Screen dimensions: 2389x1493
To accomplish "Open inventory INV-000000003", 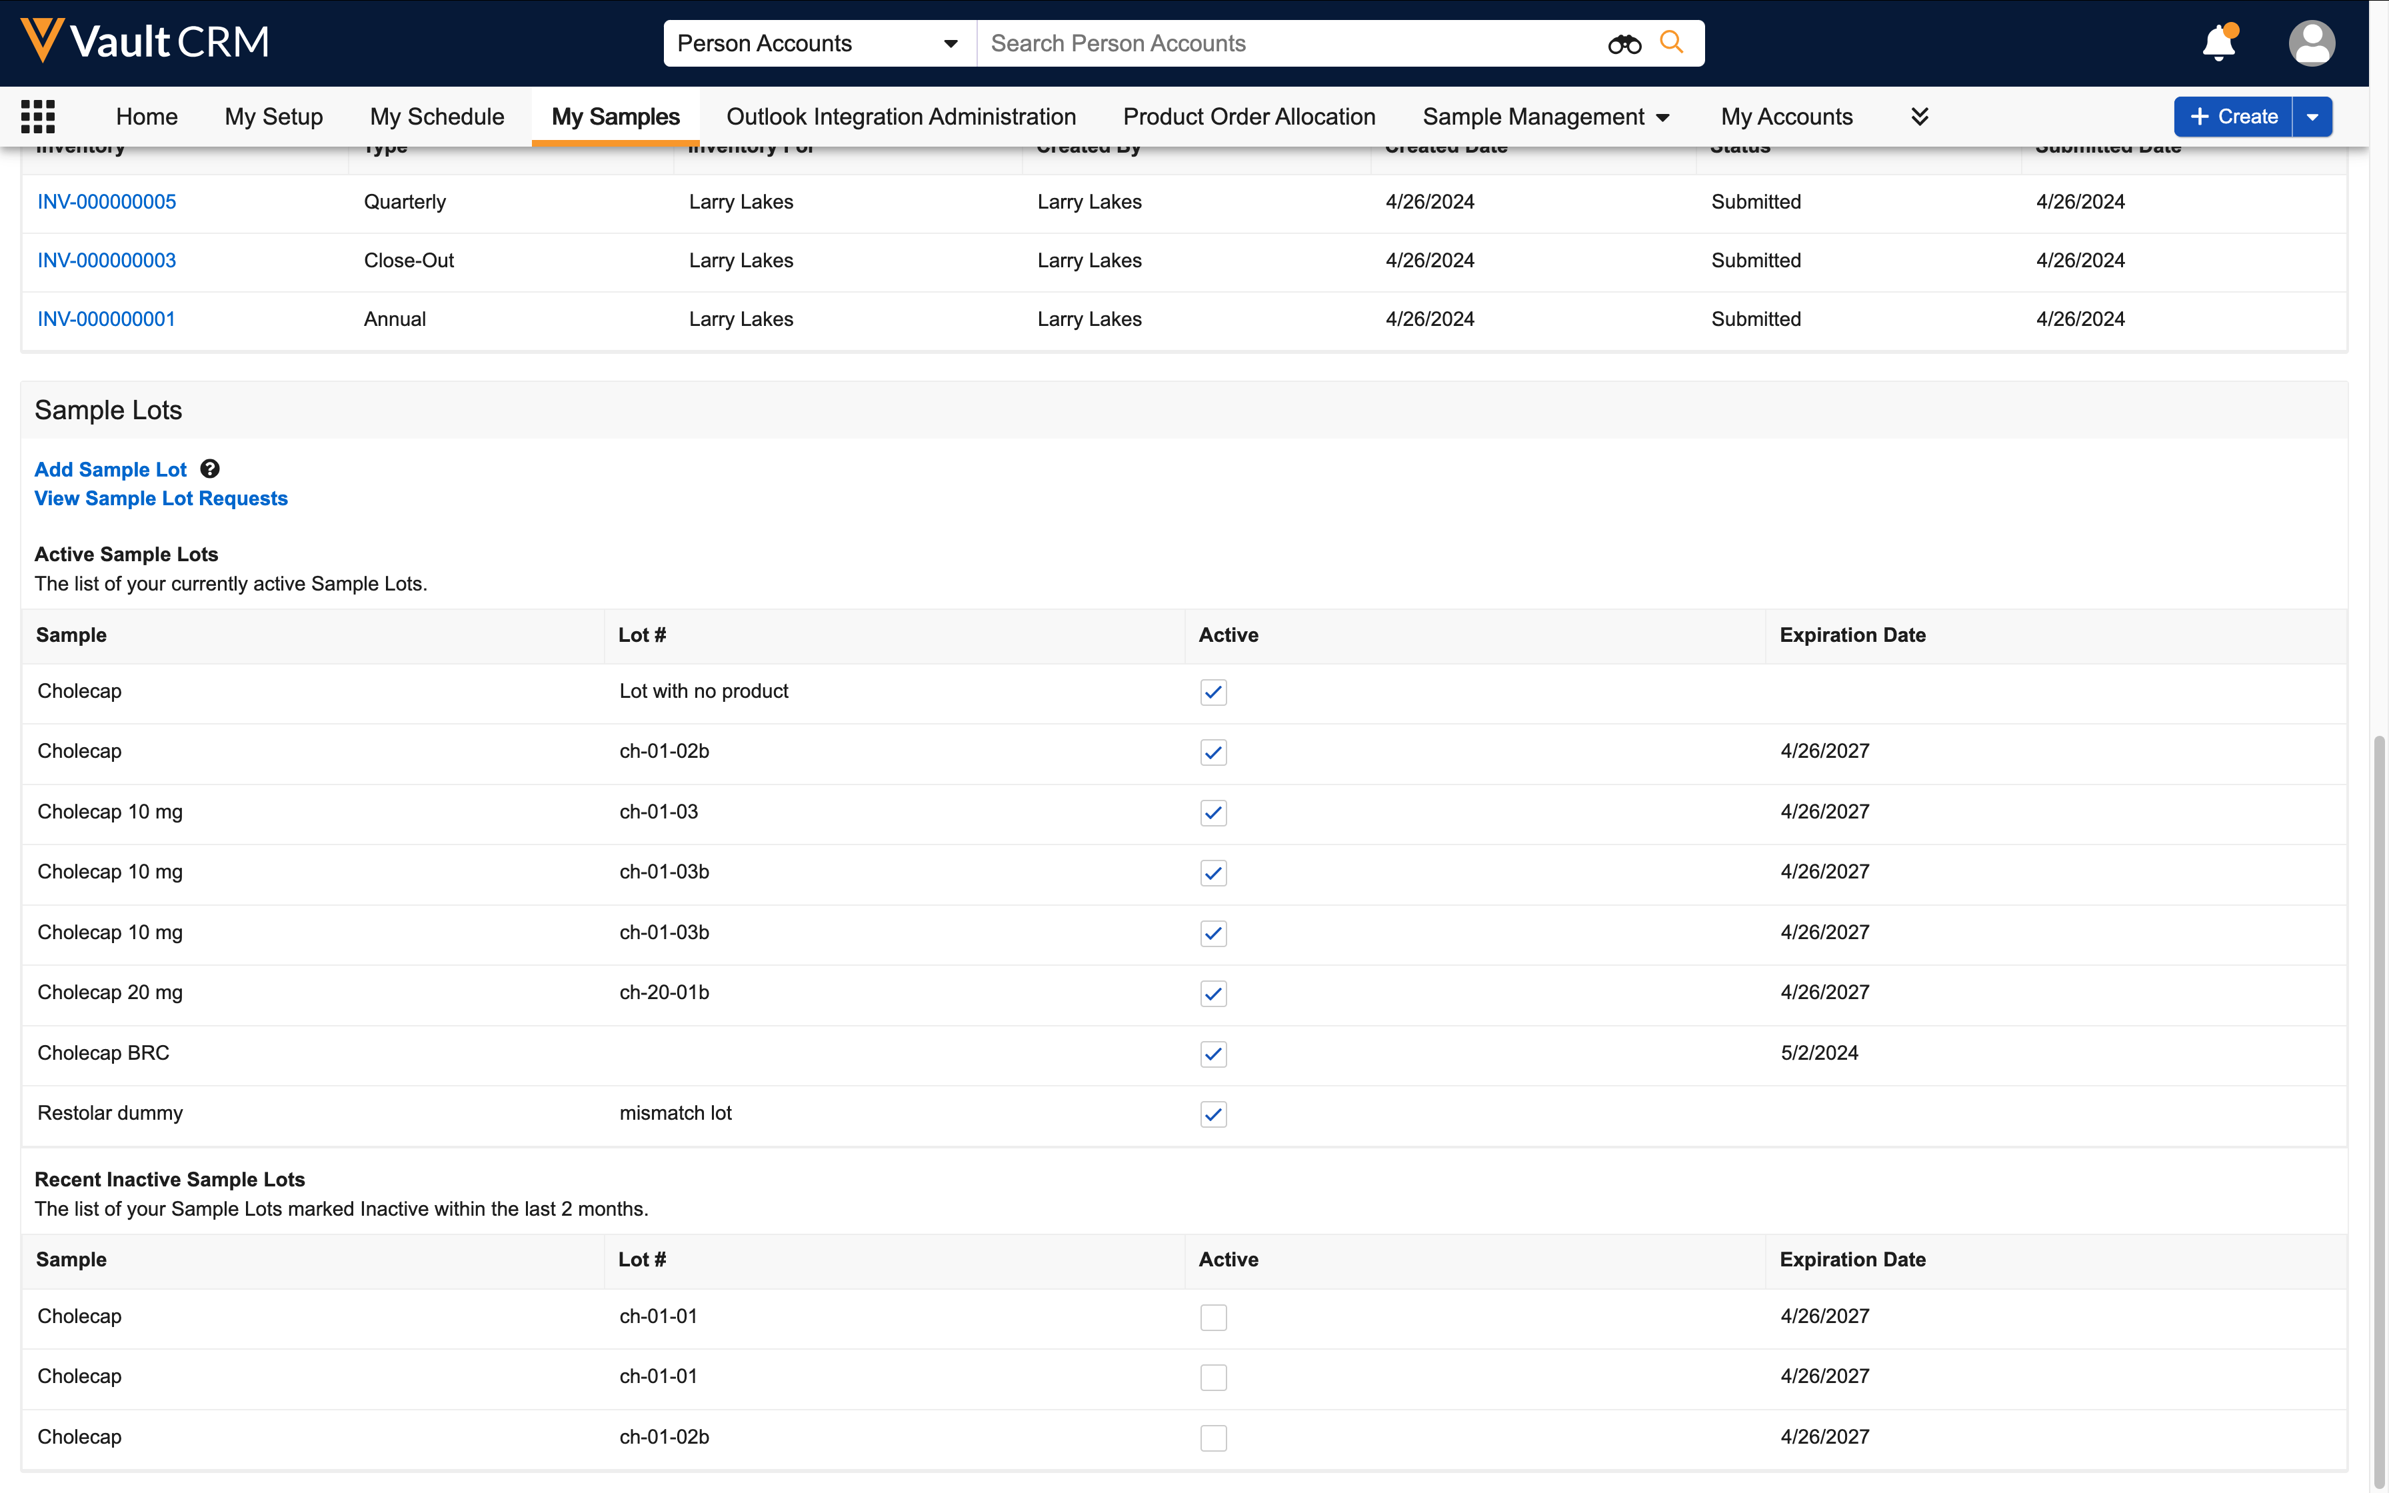I will [107, 261].
